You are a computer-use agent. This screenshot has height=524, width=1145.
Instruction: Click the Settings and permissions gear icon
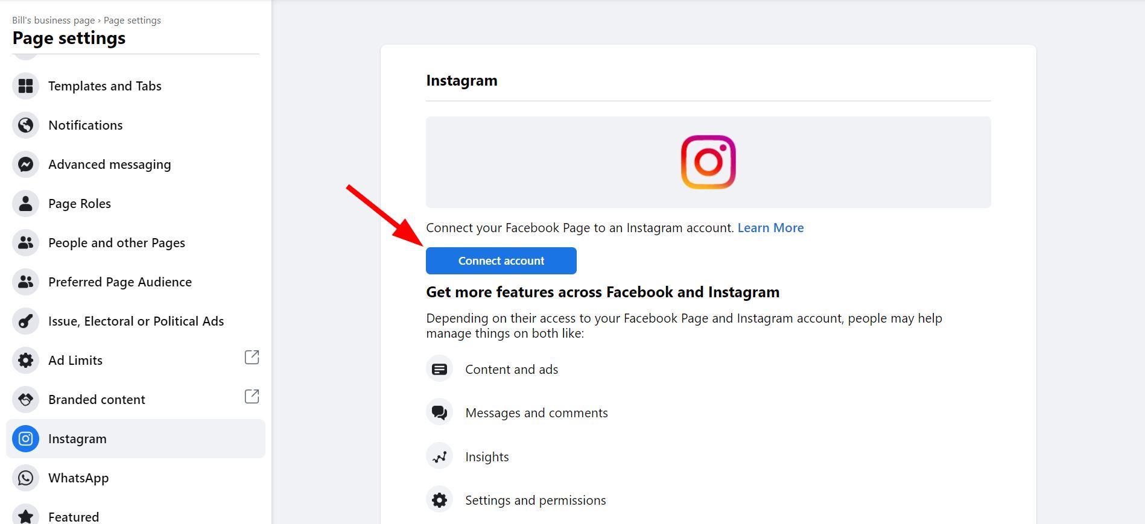point(439,500)
